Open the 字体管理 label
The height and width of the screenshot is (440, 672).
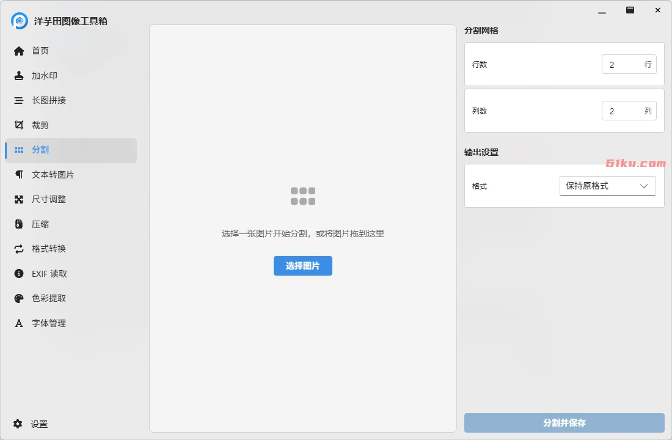49,323
